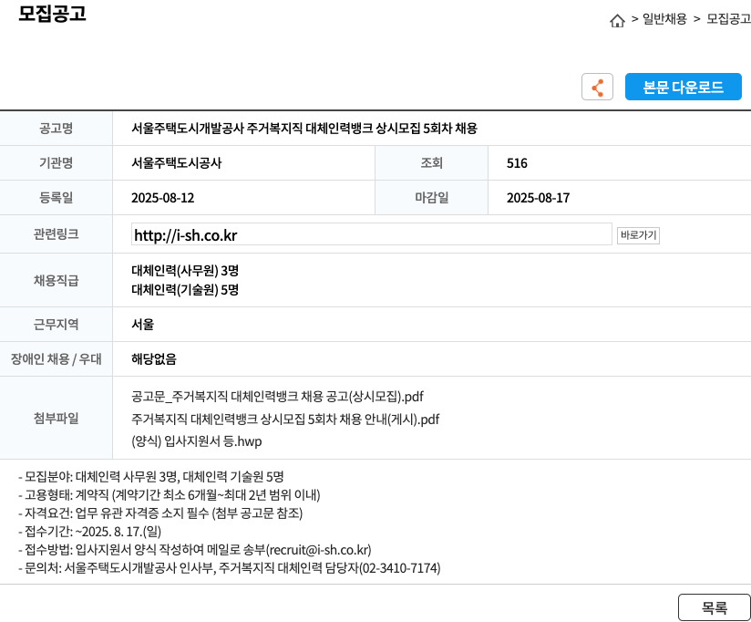The height and width of the screenshot is (622, 751).
Task: Click the 조회 column label
Action: click(x=431, y=163)
